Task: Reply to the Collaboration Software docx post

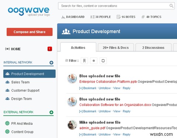Action: click(126, 111)
